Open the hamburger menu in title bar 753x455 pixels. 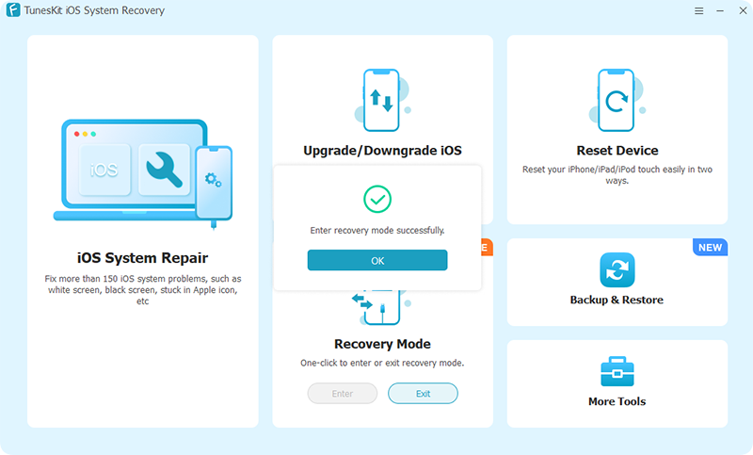pos(698,10)
